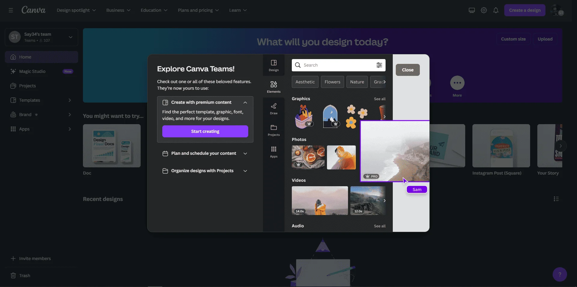Open the Your Story thumbnail

click(550, 146)
